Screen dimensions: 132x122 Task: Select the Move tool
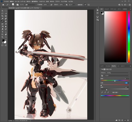tap(3, 11)
